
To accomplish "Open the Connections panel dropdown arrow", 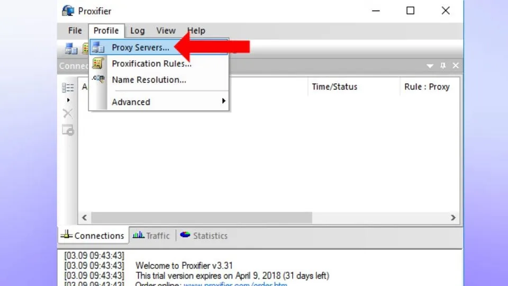I will click(x=430, y=66).
